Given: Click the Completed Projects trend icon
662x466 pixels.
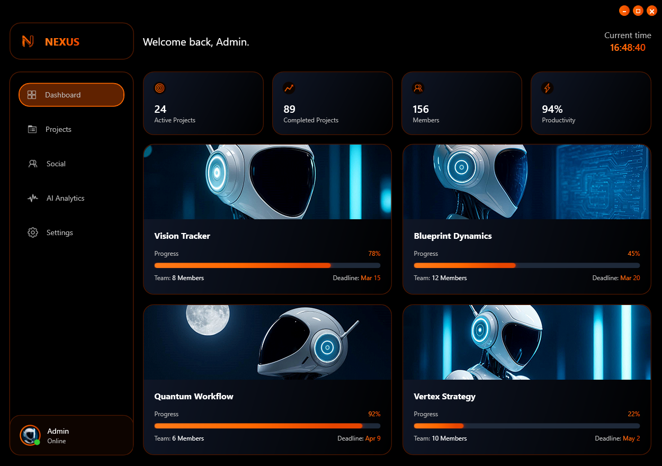Looking at the screenshot, I should tap(289, 88).
